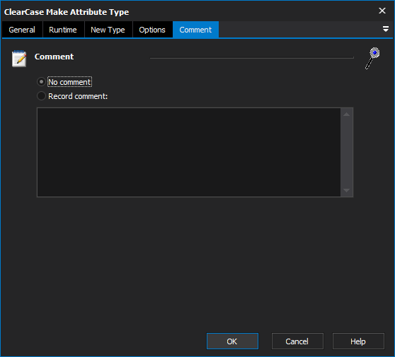Open Help for this dialog
This screenshot has height=357, width=395.
pos(358,341)
